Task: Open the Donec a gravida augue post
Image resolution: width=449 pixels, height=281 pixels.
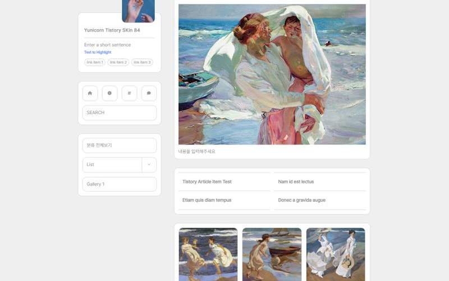Action: (301, 200)
